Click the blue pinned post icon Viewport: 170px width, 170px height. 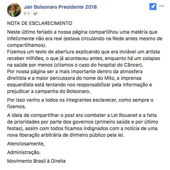153,7
